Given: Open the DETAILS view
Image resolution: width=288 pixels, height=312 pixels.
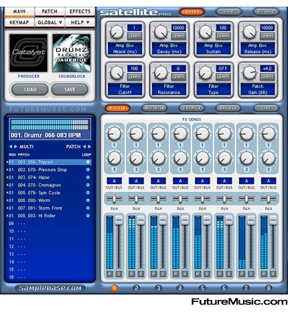Looking at the screenshot, I should 192,108.
